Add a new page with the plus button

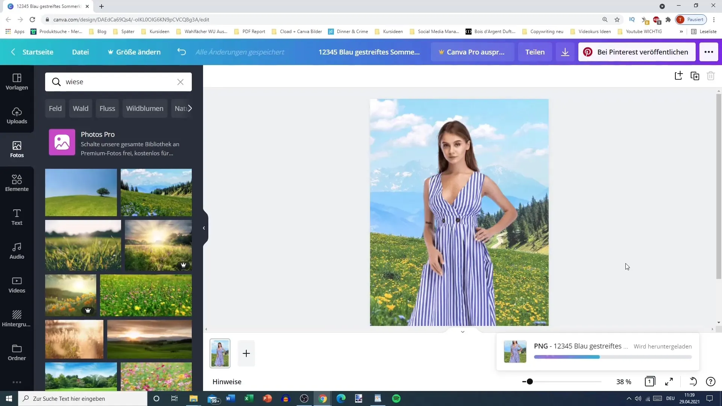pos(246,353)
